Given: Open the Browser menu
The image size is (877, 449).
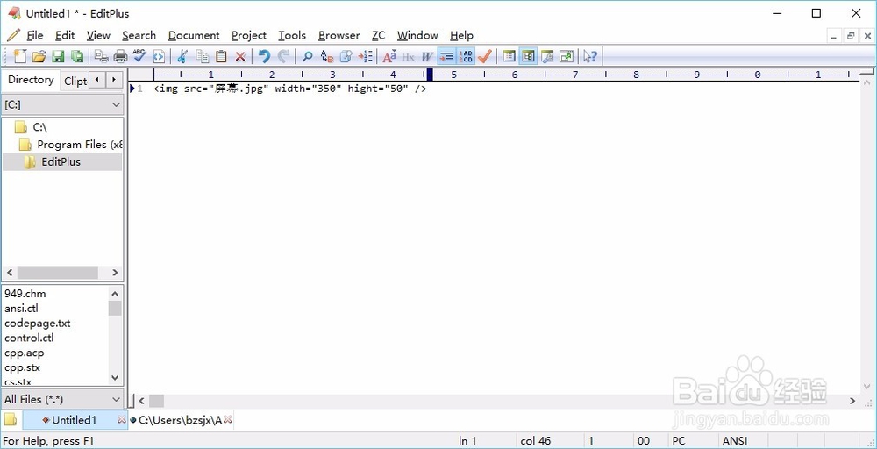Looking at the screenshot, I should point(339,35).
